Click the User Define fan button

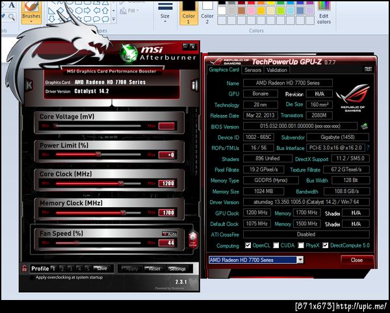[x=193, y=240]
